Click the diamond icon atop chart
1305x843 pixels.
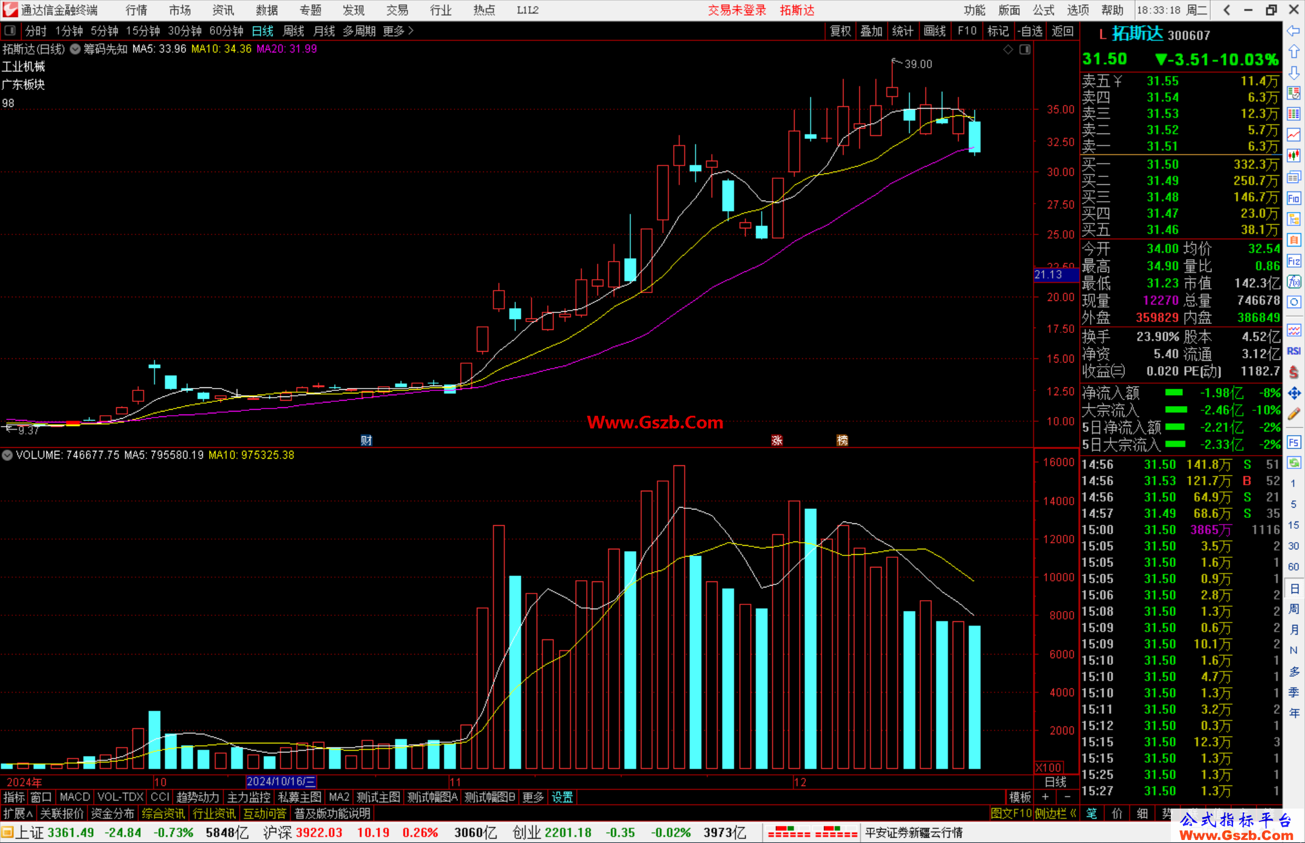1008,50
